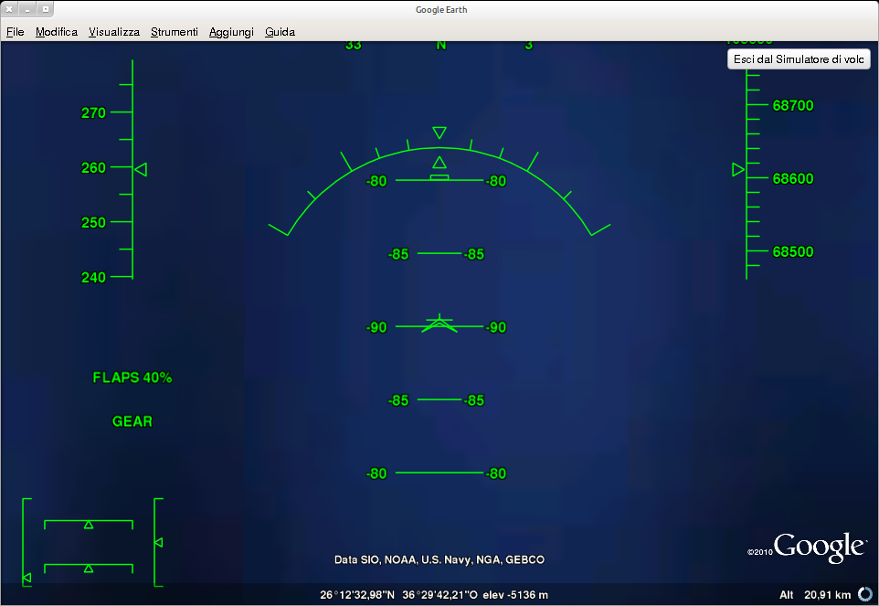Click the altitude pointer near 68600
Viewport: 879px width, 606px height.
pos(738,170)
